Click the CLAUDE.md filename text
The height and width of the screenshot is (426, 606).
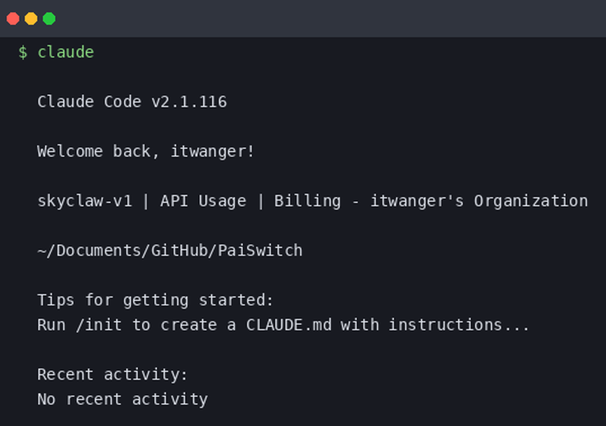pos(289,325)
